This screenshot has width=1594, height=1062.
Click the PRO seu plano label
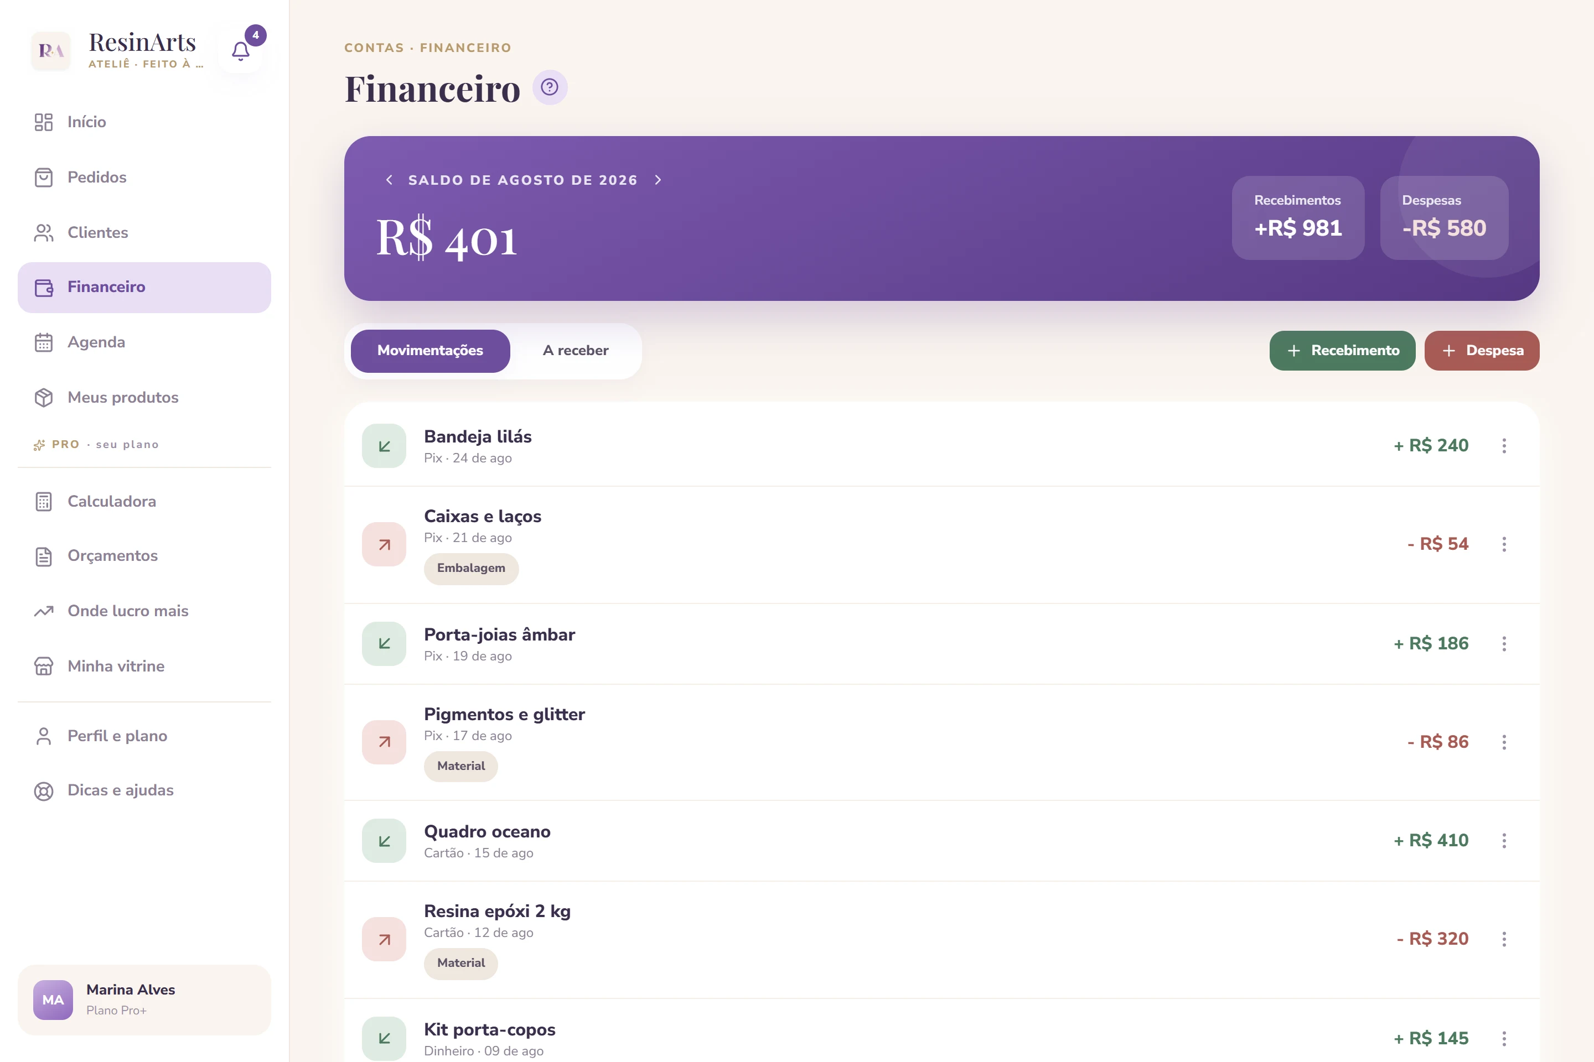coord(96,444)
